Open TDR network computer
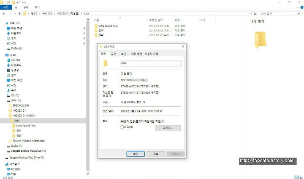The image size is (304, 179). tap(11, 174)
